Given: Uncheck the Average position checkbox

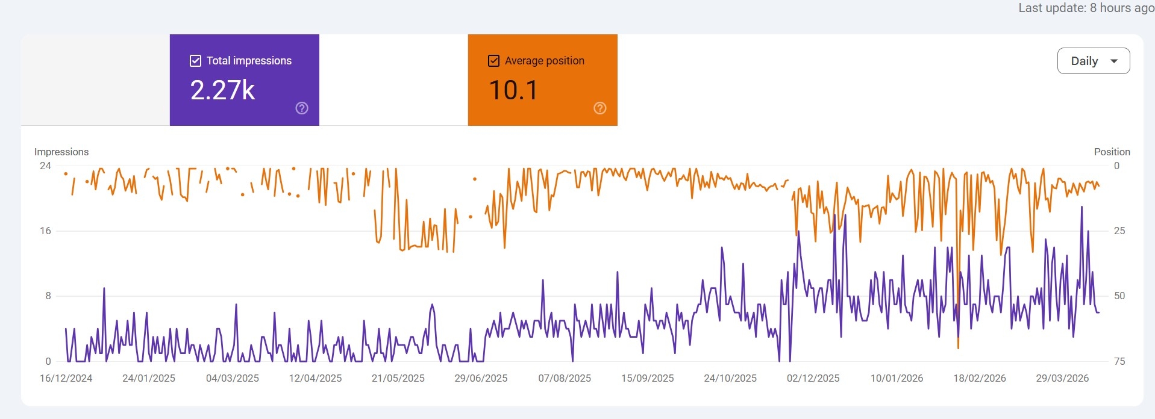Looking at the screenshot, I should tap(493, 61).
